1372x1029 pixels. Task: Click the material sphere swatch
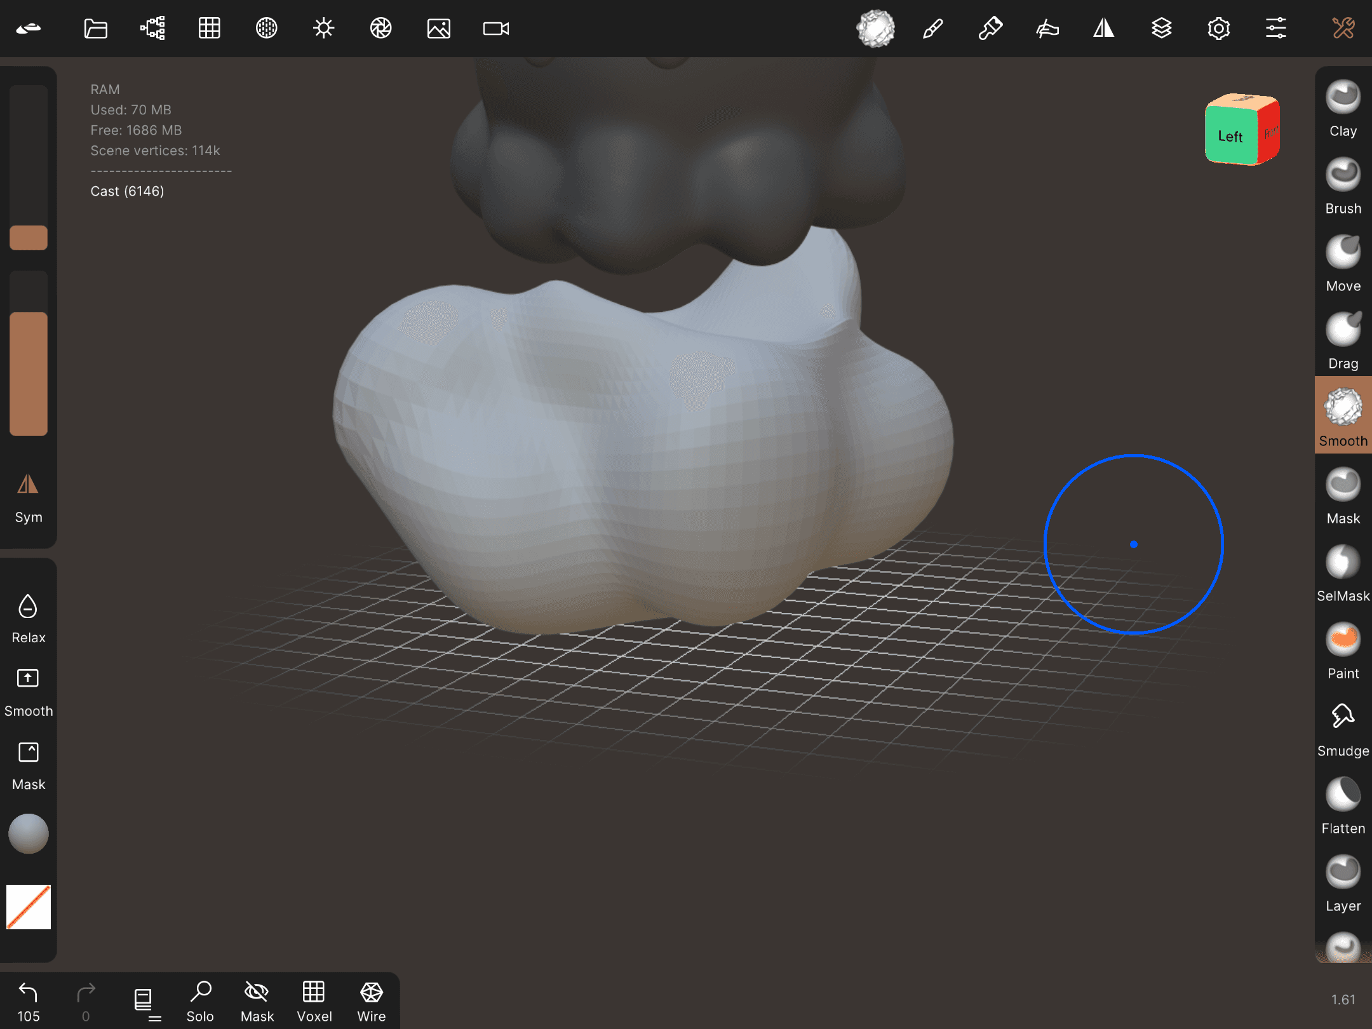[28, 833]
